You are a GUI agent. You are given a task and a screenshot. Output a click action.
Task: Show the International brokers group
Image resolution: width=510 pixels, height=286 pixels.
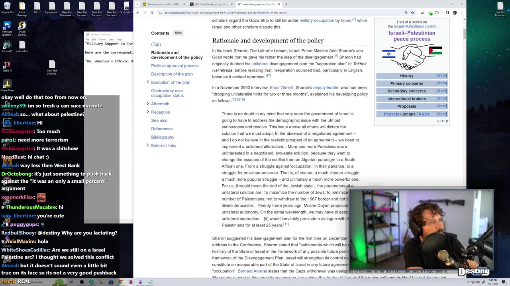[x=441, y=98]
